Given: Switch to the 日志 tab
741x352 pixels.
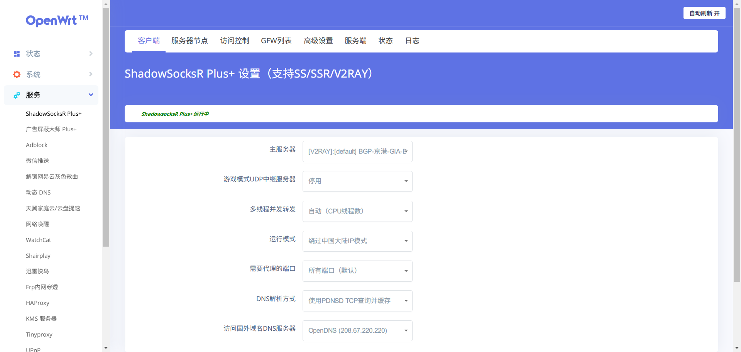Looking at the screenshot, I should click(412, 41).
